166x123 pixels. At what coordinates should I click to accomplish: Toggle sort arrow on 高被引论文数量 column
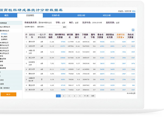[x=123, y=38]
